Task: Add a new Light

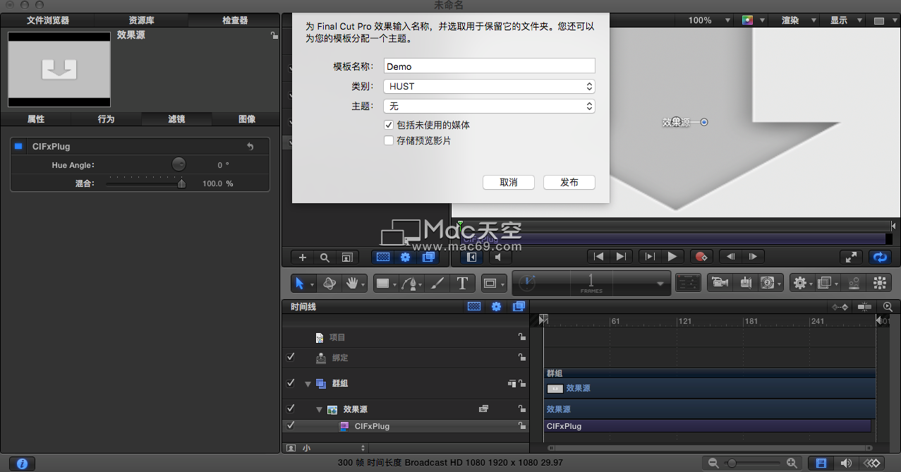Action: pos(745,283)
